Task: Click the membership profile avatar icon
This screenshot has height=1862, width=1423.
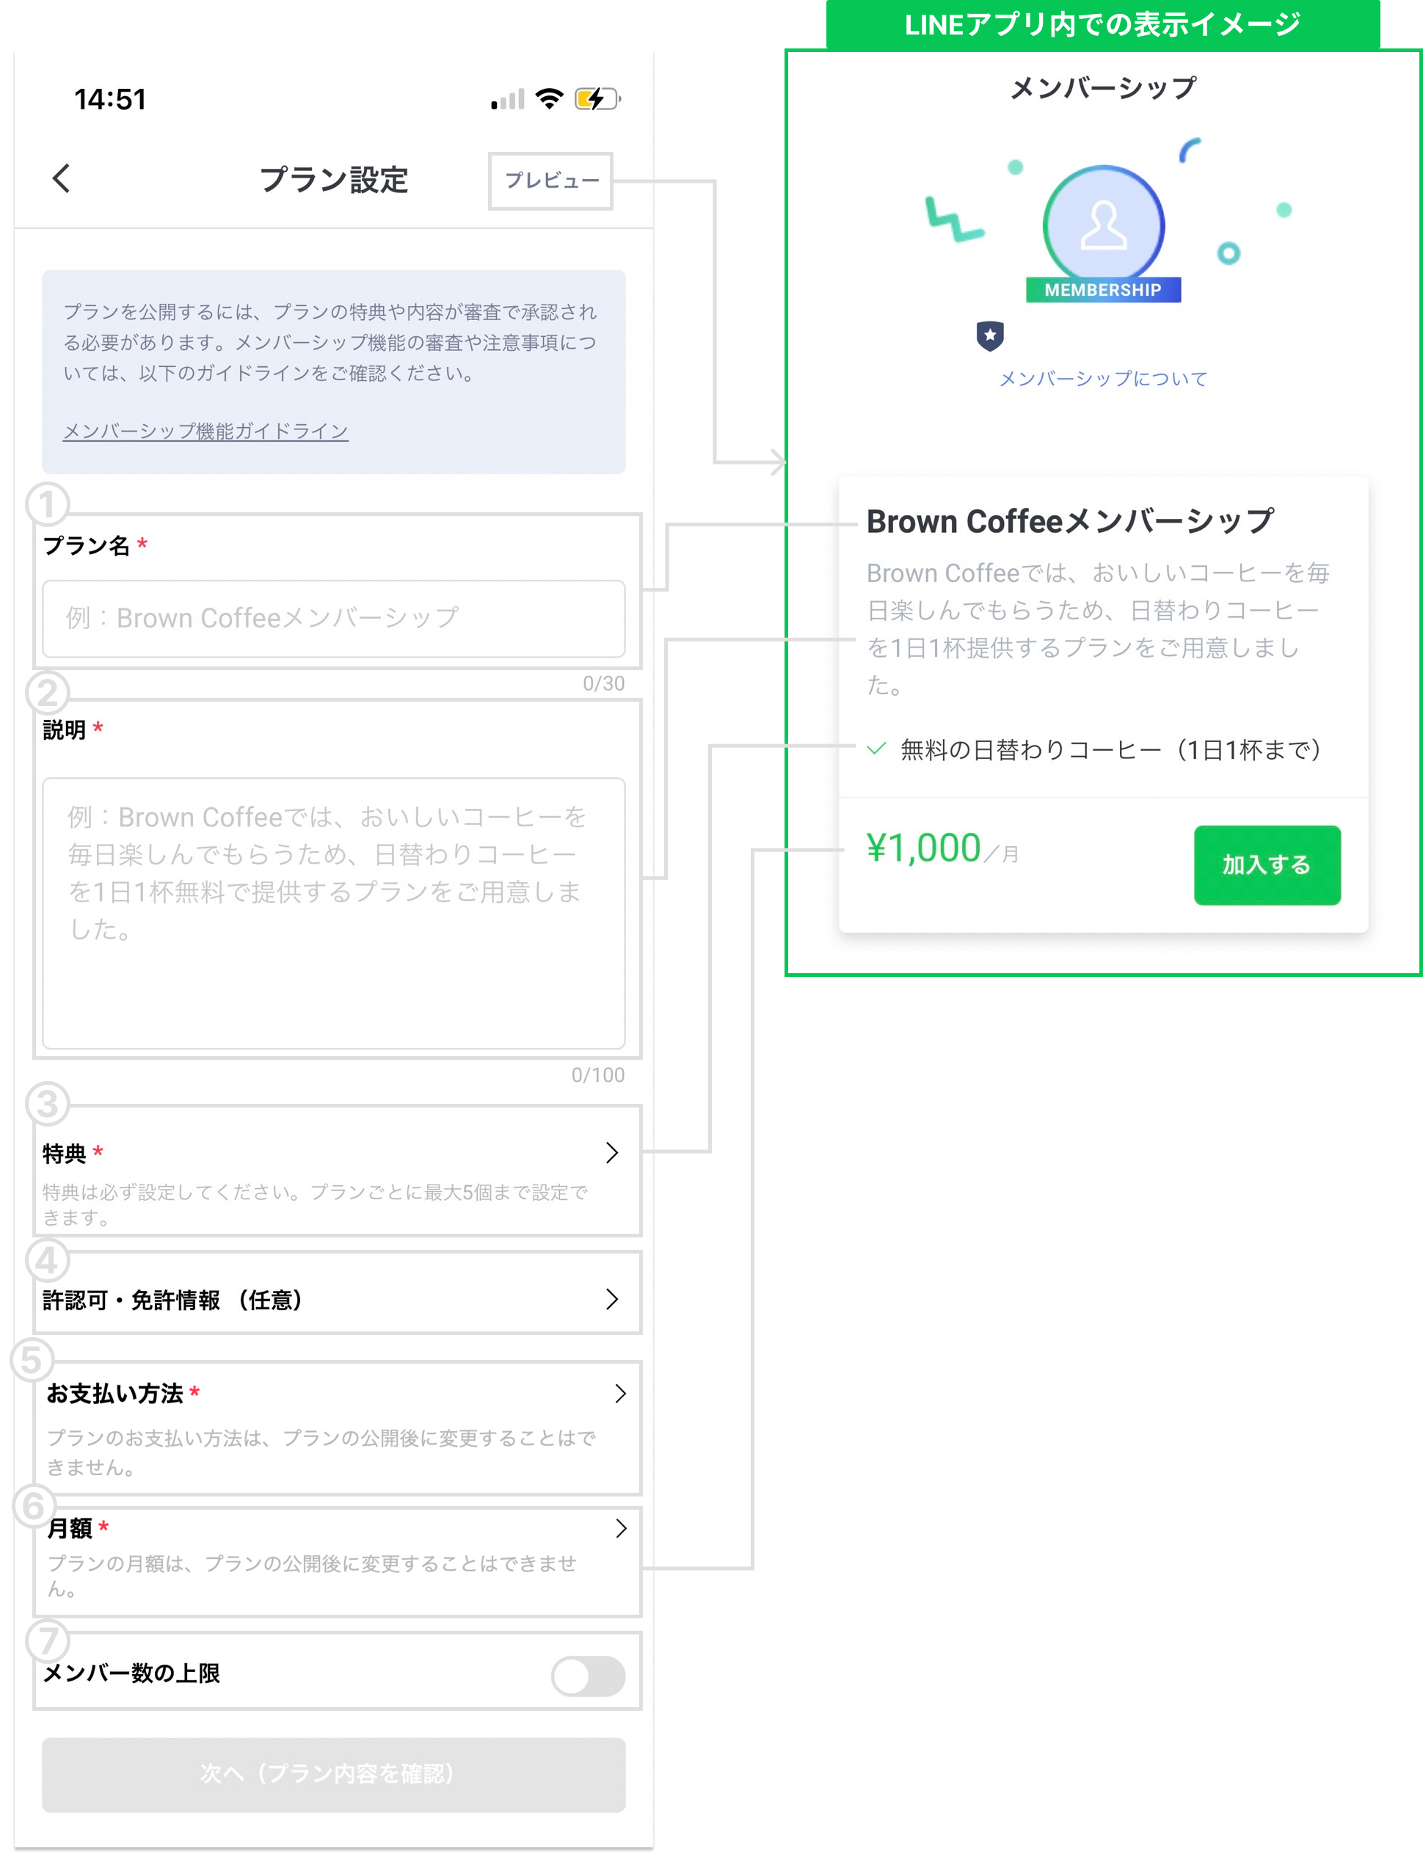Action: 1103,225
